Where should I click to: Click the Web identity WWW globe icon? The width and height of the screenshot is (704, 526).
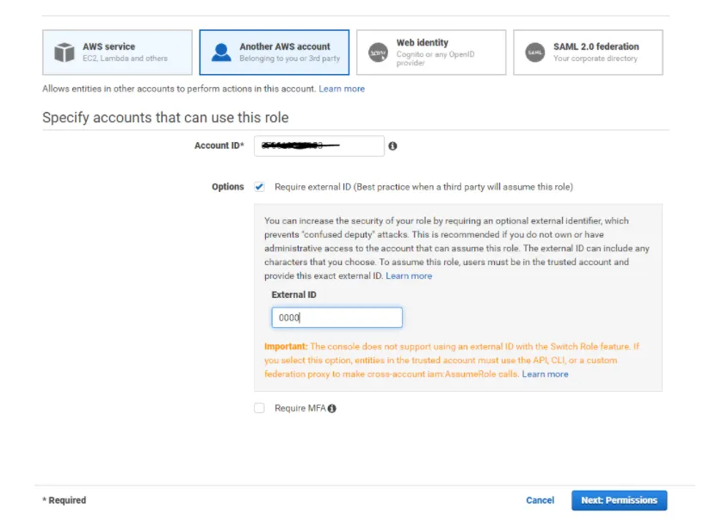click(x=376, y=52)
